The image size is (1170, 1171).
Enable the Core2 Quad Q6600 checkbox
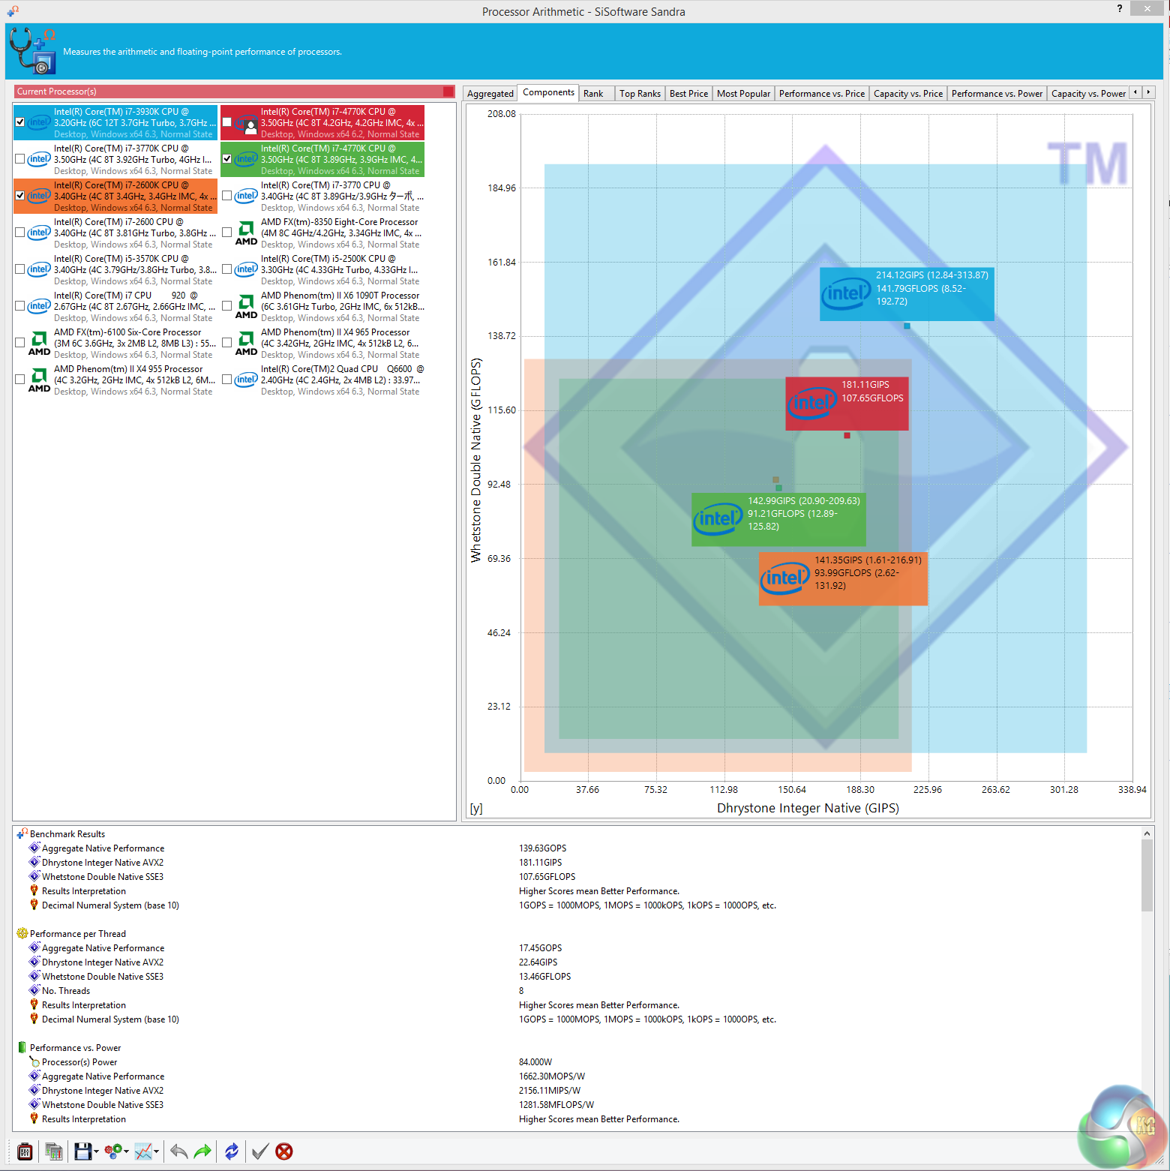click(227, 380)
